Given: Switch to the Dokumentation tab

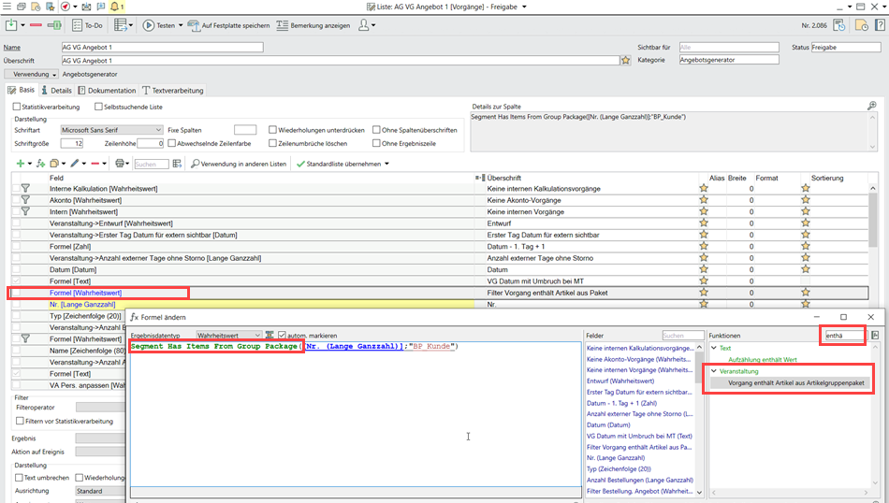Looking at the screenshot, I should click(x=106, y=91).
